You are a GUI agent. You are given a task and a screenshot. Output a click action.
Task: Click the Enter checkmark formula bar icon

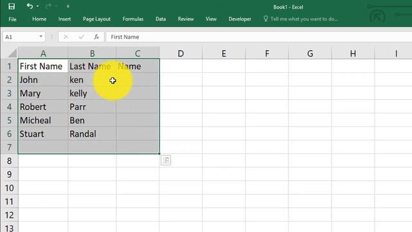tap(81, 37)
